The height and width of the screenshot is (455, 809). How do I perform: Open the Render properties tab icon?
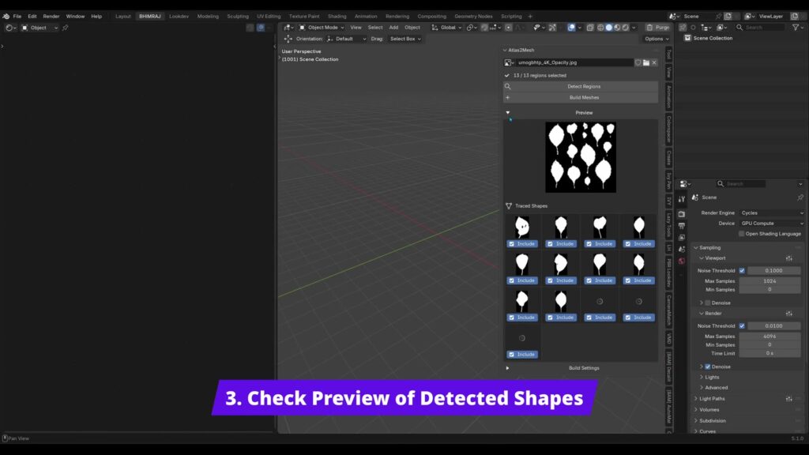pos(682,213)
